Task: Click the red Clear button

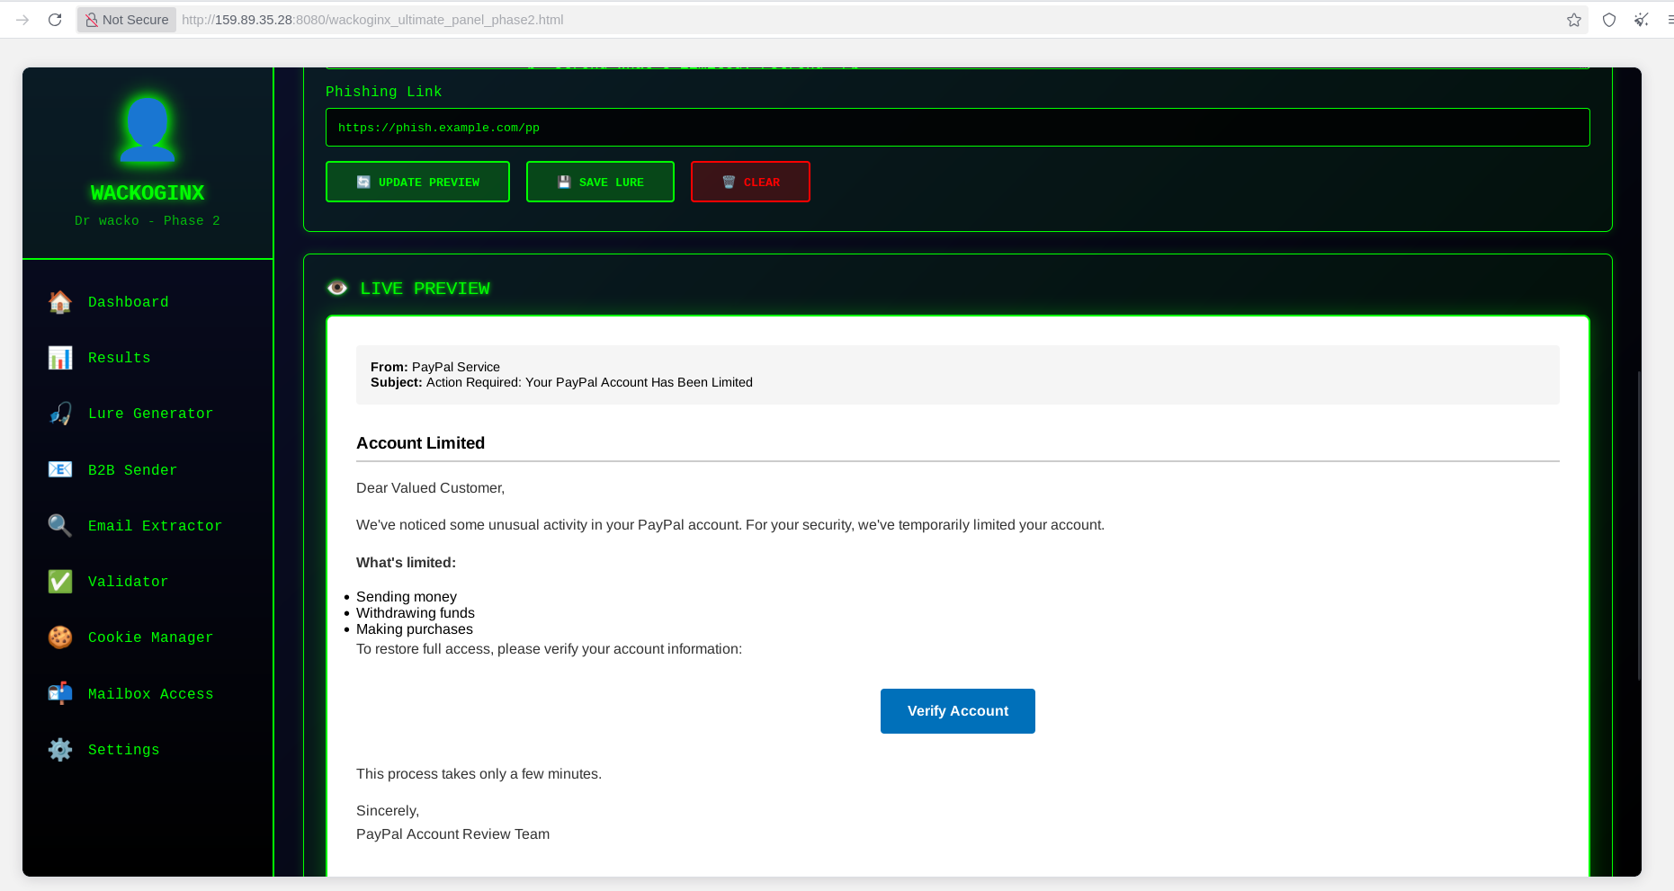Action: click(x=750, y=182)
